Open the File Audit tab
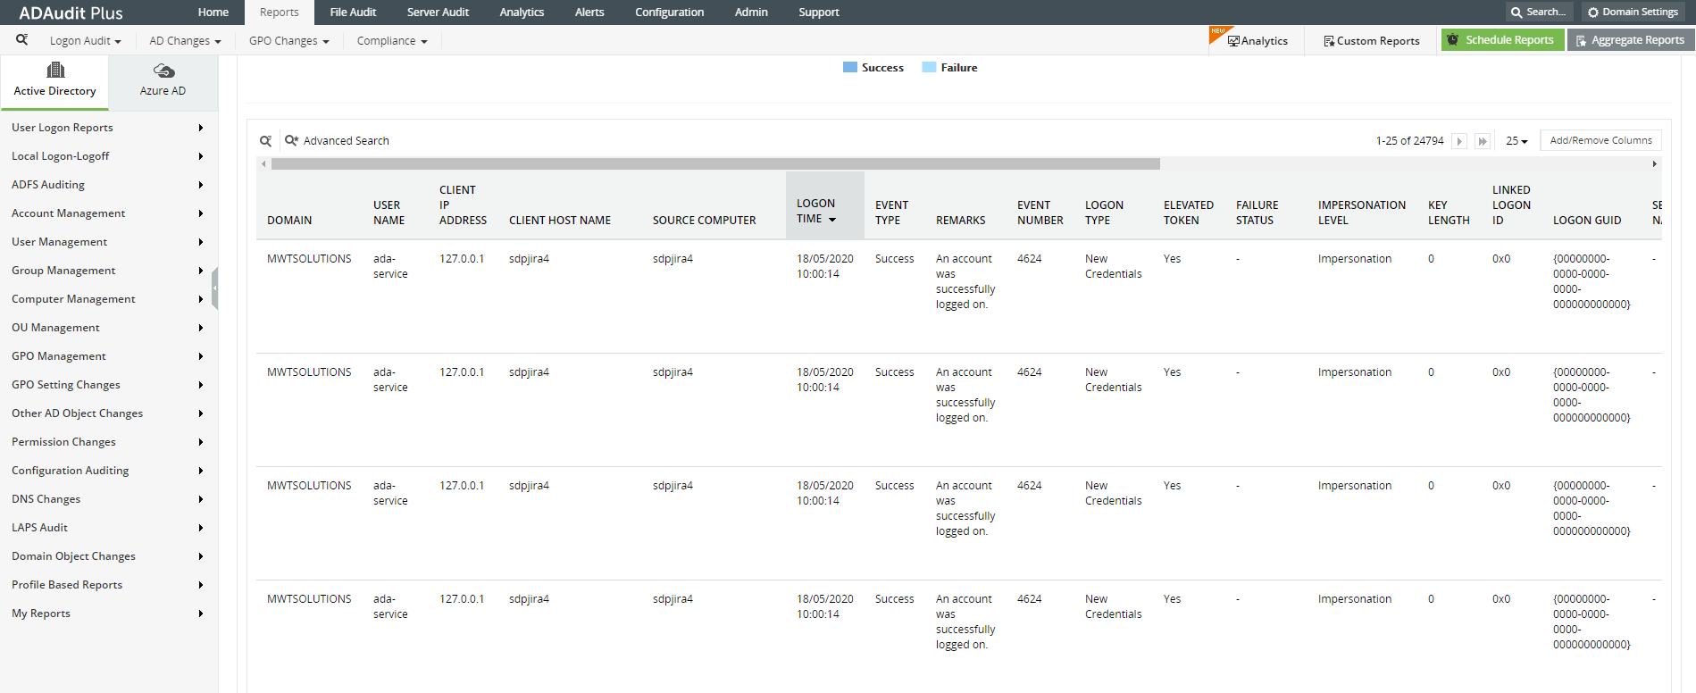1696x693 pixels. (x=353, y=13)
